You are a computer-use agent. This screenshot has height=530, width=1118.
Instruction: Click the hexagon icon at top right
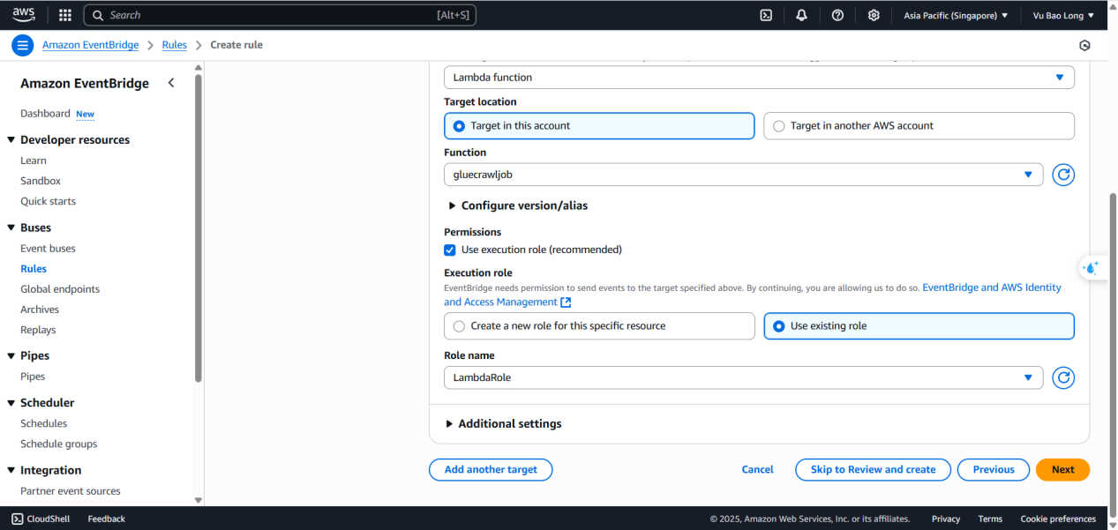click(1084, 45)
